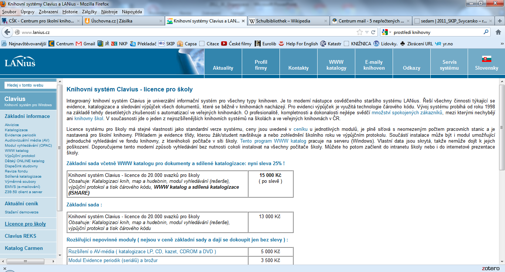Image resolution: width=505 pixels, height=272 pixels.
Task: Click the search magnifier icon in the search box
Action: coord(487,32)
